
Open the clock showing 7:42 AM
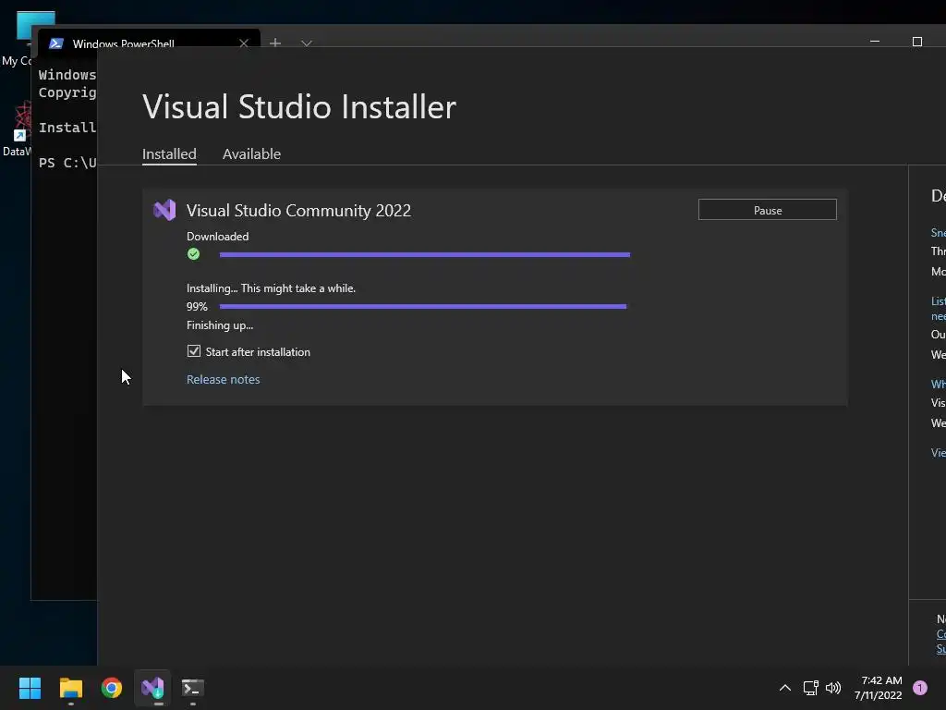pos(879,688)
